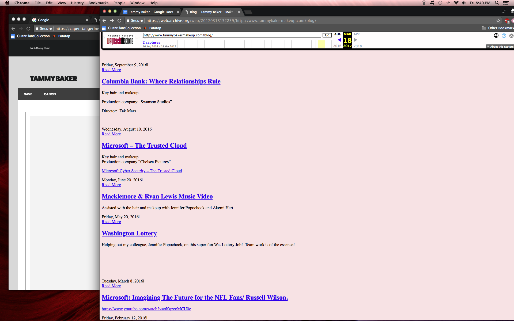
Task: Reload the archived blog page
Action: [119, 21]
